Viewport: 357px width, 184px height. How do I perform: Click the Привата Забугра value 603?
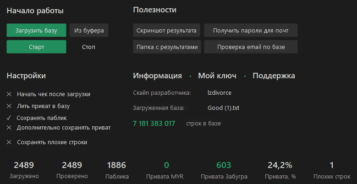coord(224,165)
